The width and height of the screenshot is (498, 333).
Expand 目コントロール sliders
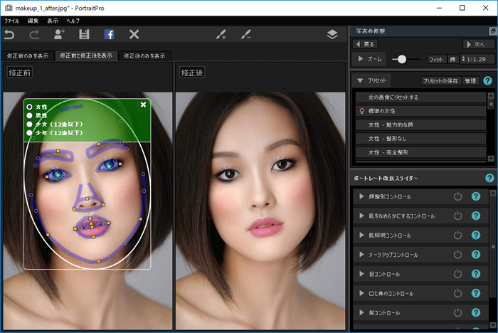pyautogui.click(x=361, y=274)
